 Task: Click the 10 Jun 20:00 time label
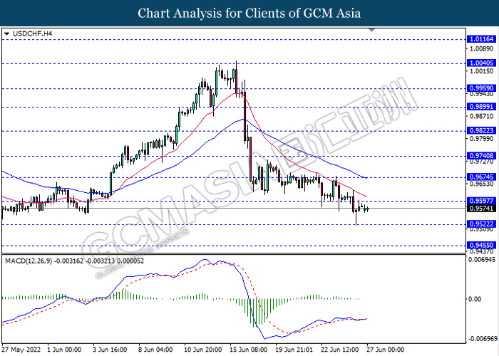202,350
